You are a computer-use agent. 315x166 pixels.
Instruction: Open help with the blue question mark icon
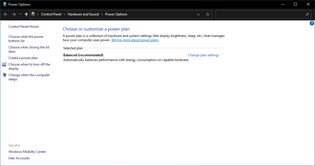click(312, 23)
